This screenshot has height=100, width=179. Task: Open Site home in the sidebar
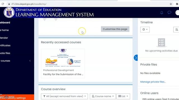point(4,30)
